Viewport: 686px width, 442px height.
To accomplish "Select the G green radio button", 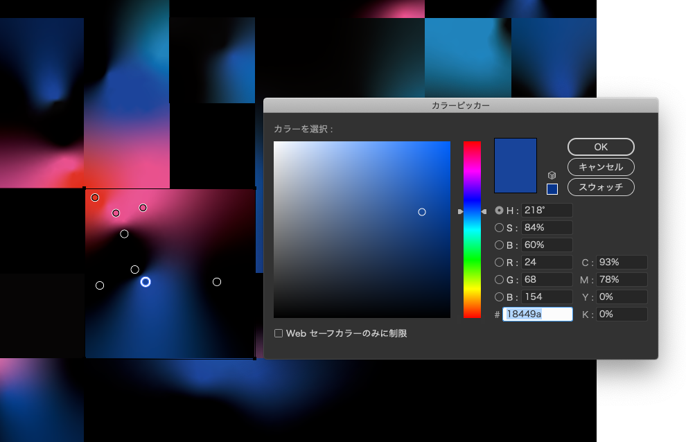I will pos(499,279).
